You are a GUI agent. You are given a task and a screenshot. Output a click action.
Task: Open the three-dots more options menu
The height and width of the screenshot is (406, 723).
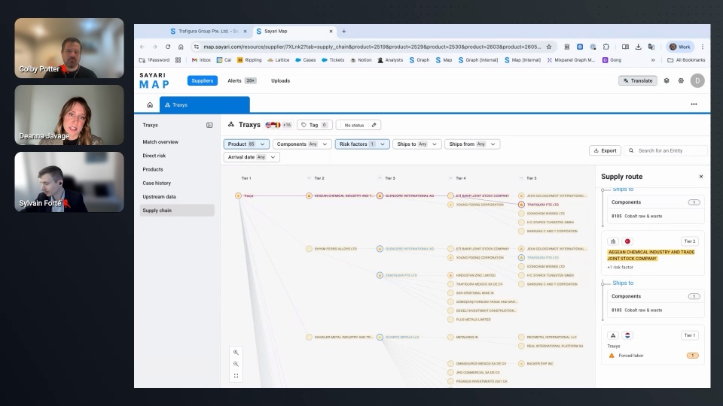click(694, 104)
